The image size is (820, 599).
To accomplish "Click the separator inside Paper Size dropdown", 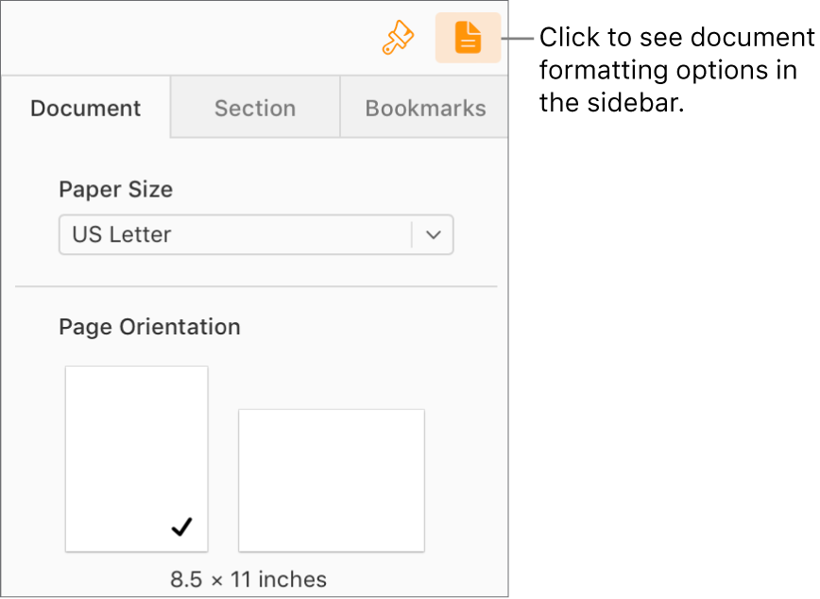I will (412, 235).
